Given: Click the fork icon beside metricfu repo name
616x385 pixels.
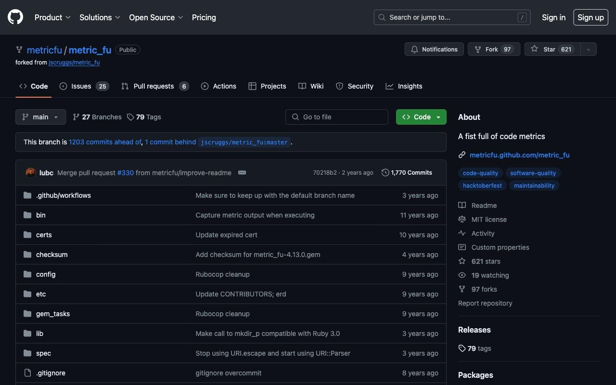Looking at the screenshot, I should [x=19, y=50].
